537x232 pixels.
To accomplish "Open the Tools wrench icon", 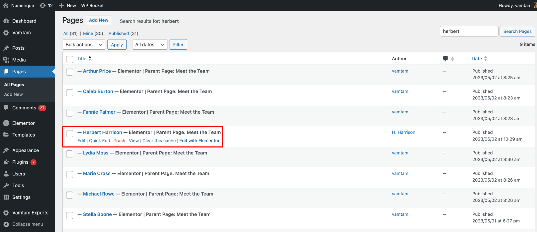I will 6,186.
